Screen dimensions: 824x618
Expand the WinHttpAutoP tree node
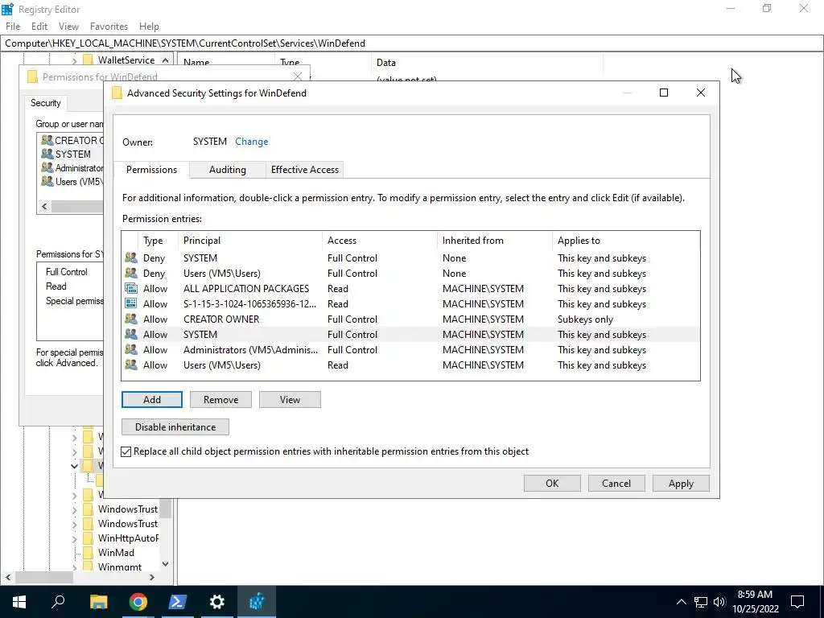(x=74, y=538)
